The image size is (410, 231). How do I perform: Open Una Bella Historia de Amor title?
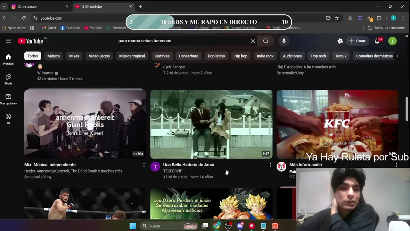[x=189, y=165]
